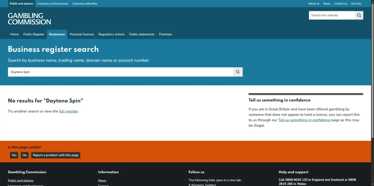Open the full register link
374x186 pixels.
[69, 111]
